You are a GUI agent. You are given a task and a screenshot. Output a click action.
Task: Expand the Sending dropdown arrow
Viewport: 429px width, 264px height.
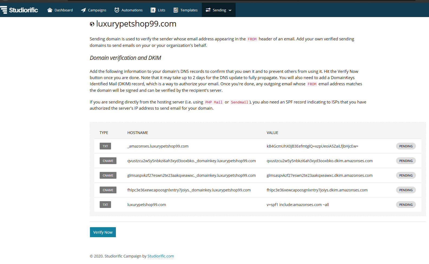[x=230, y=10]
